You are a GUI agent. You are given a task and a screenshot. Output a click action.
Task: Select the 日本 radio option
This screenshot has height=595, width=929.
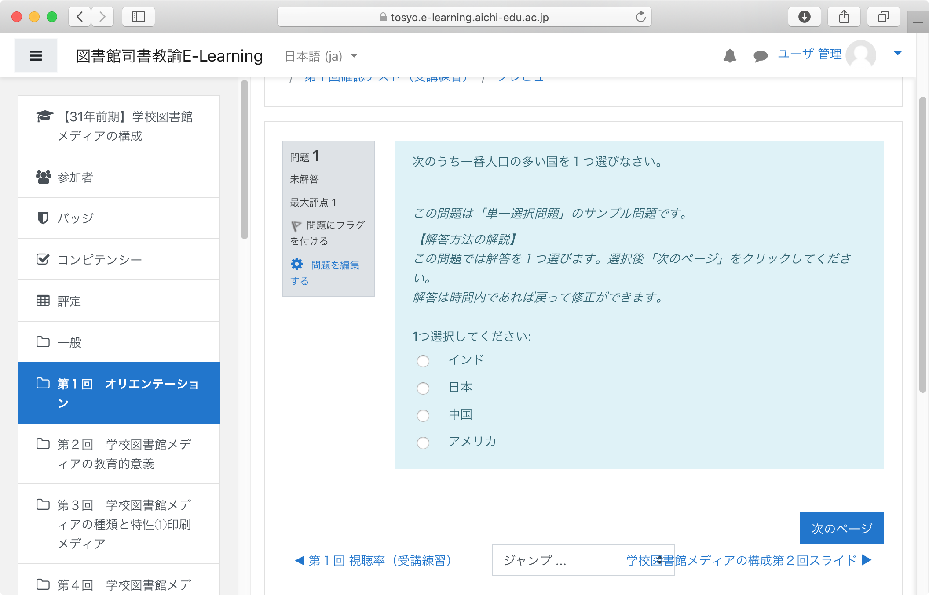[x=423, y=388]
